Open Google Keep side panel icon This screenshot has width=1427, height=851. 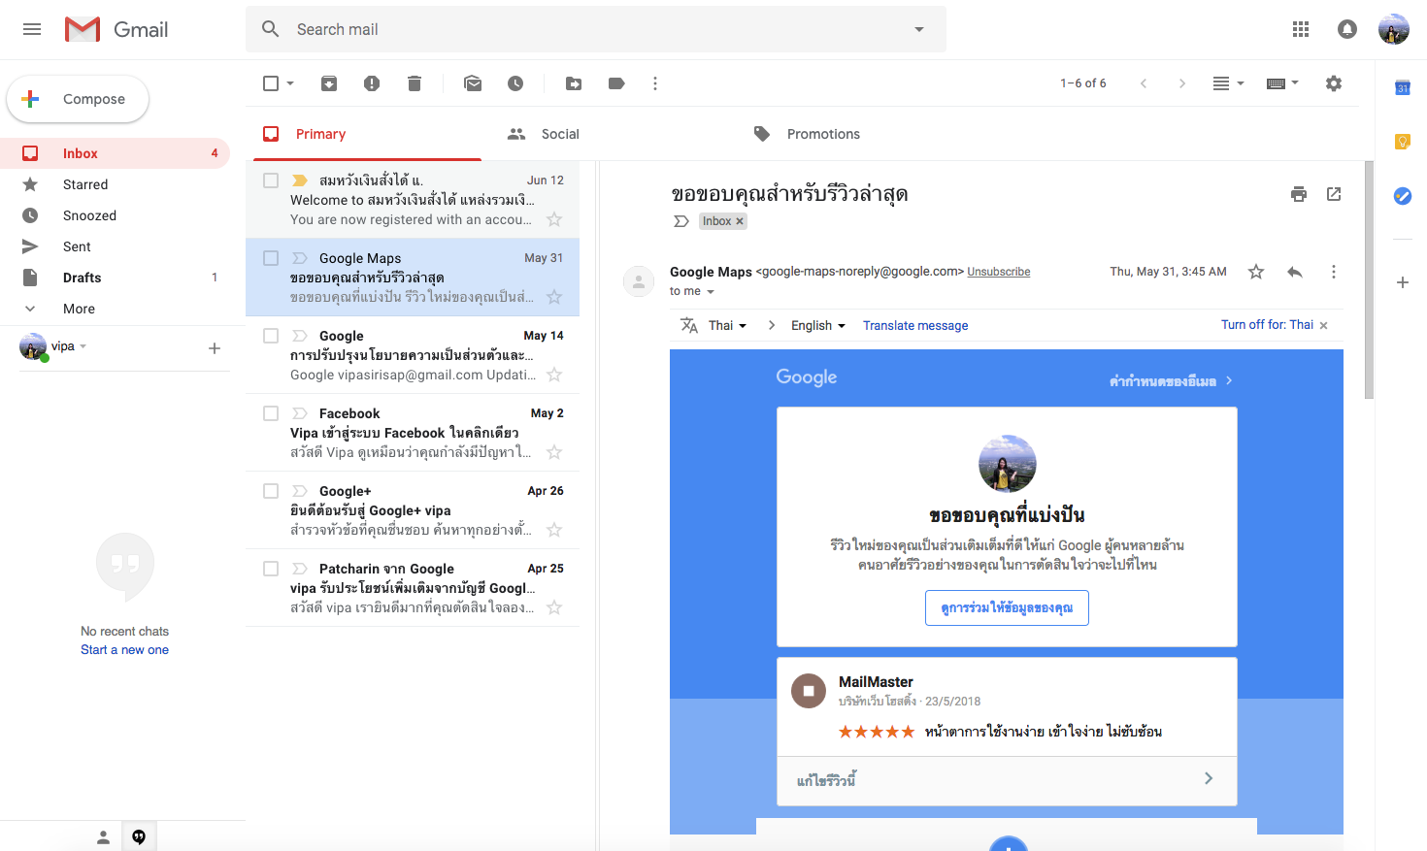pos(1403,142)
